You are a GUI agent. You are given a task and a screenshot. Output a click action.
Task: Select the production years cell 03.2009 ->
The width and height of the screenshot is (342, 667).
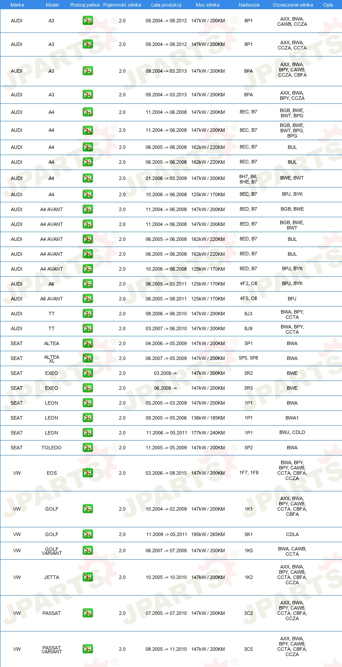165,373
